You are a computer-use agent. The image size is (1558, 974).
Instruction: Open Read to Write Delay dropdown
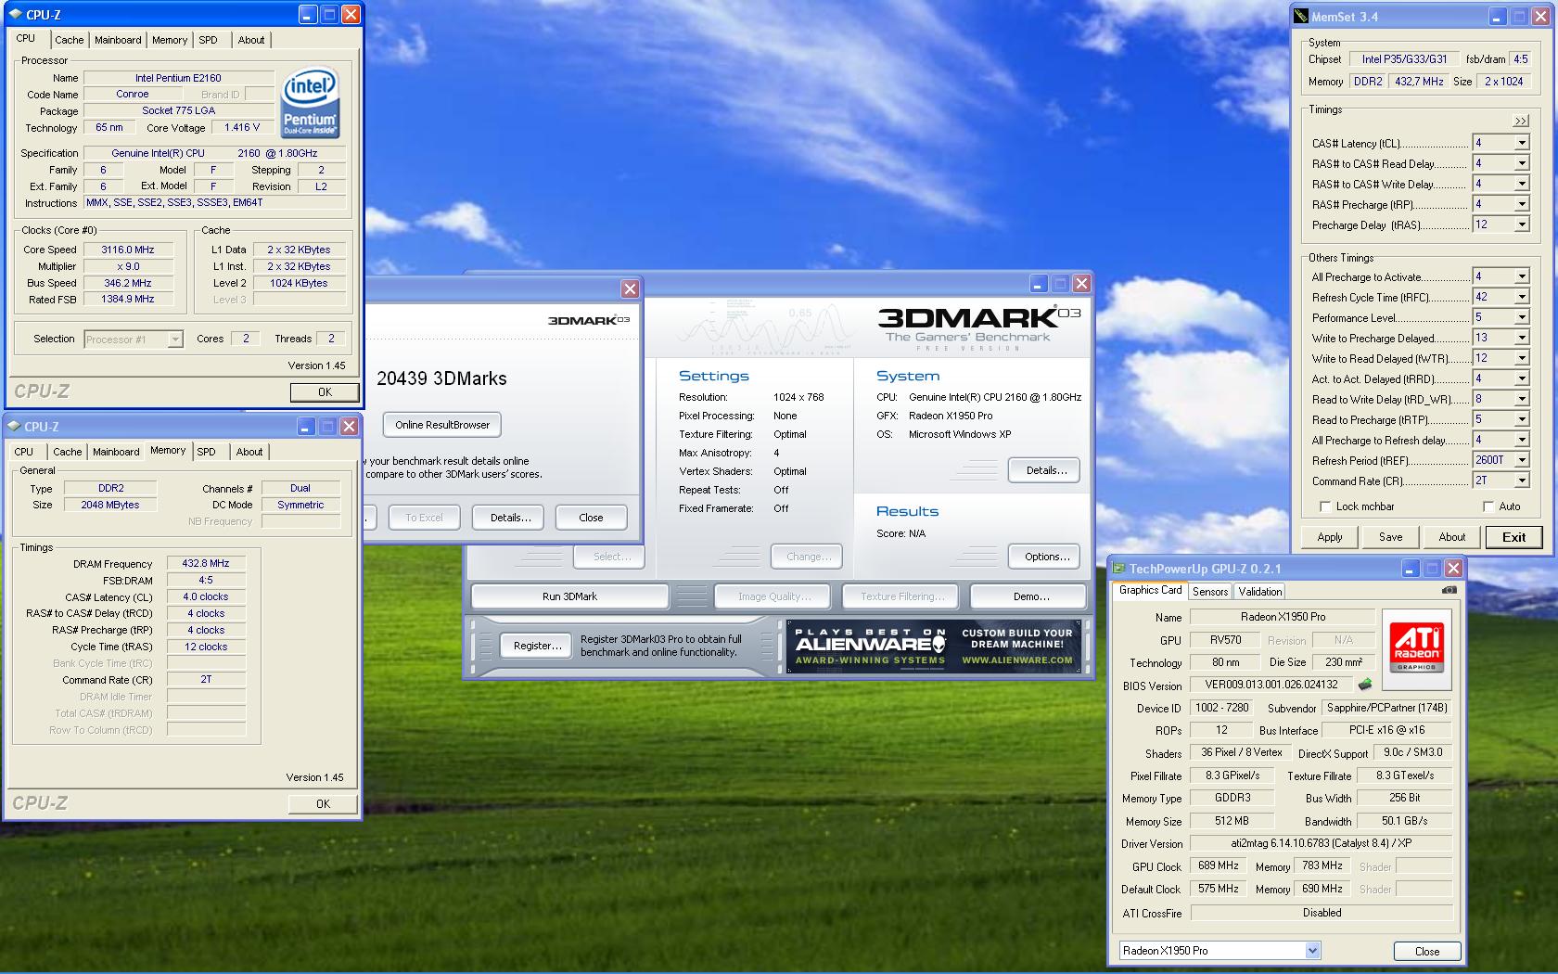click(x=1522, y=399)
